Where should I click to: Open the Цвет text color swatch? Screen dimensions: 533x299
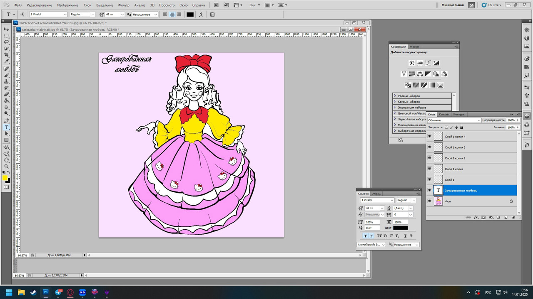(x=401, y=228)
